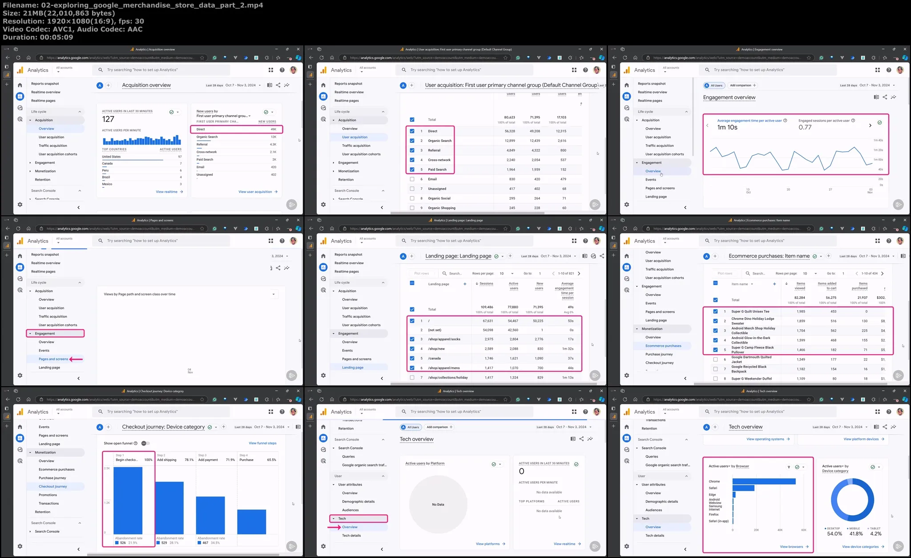The image size is (911, 558).
Task: Toggle Total checkbox in User acquisition table
Action: pyautogui.click(x=412, y=120)
